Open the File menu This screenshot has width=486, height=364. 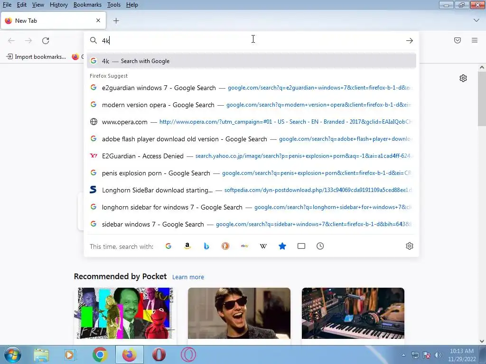[7, 5]
